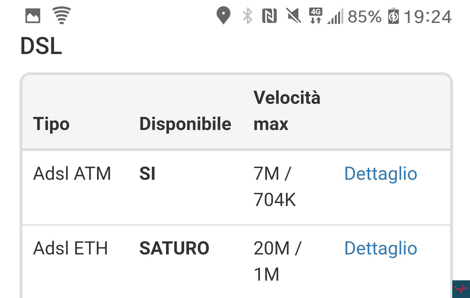
Task: Select the Disponibile column header
Action: pos(185,124)
